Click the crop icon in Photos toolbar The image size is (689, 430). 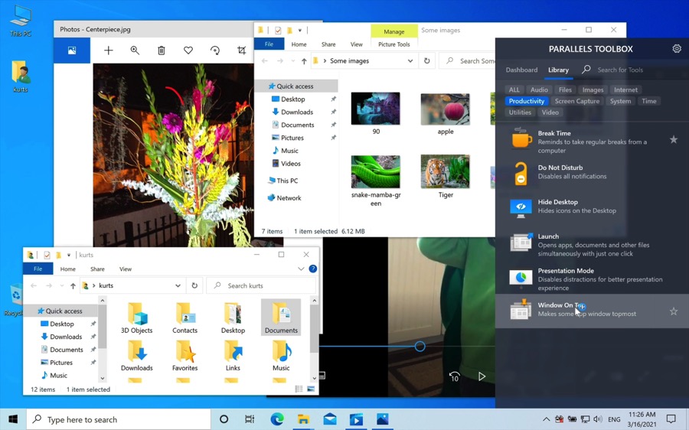click(241, 50)
